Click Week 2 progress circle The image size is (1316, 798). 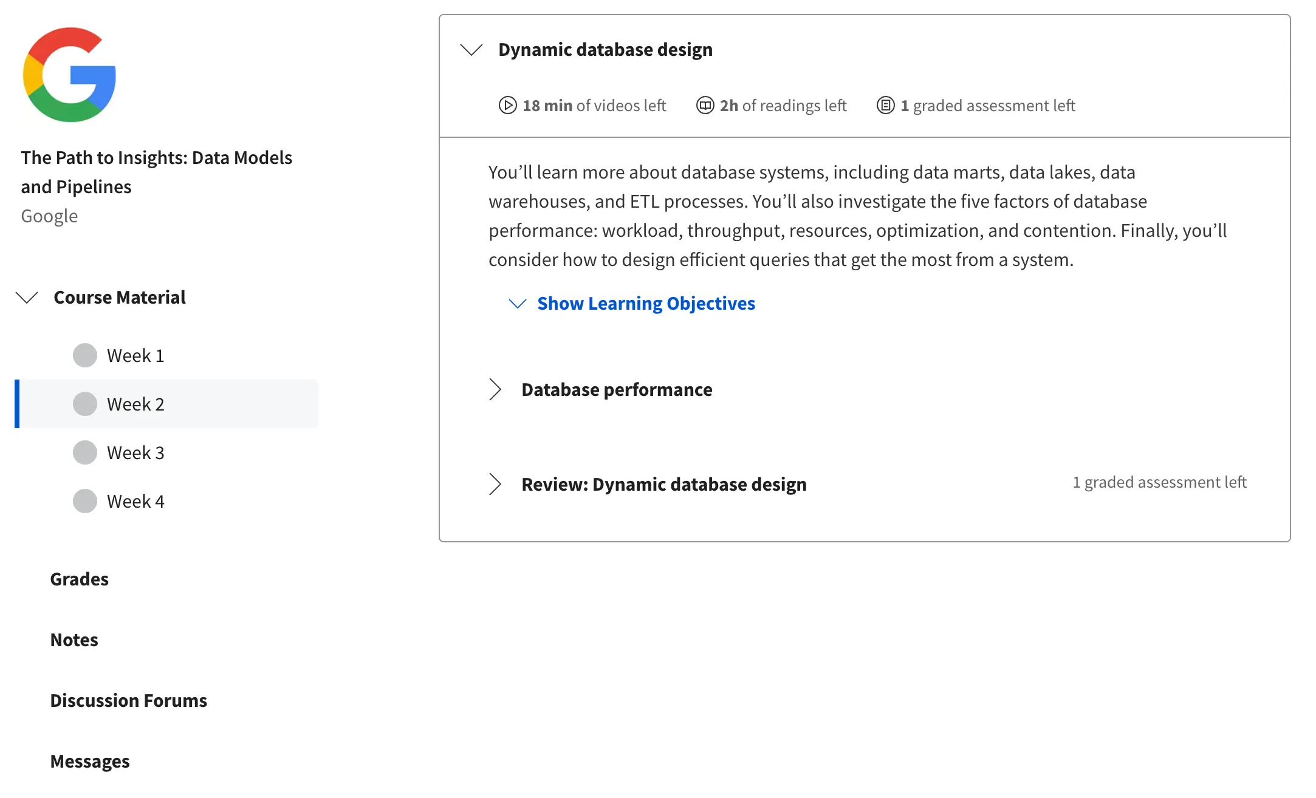[85, 404]
